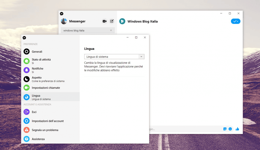260x150 pixels.
Task: Select Stato di attività settings
Action: point(41,61)
